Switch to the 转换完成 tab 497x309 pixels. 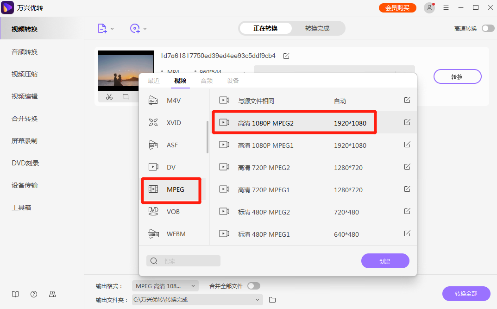[318, 28]
